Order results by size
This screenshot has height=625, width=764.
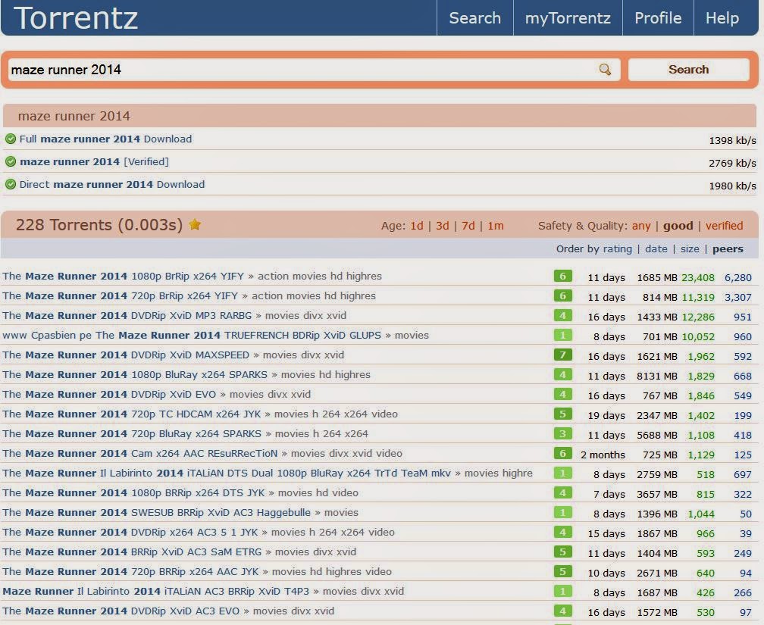690,249
